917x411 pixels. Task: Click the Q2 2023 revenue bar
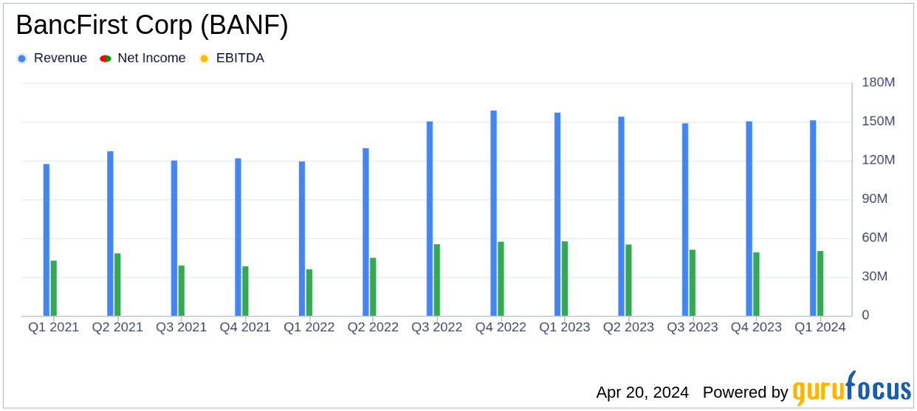pyautogui.click(x=621, y=216)
